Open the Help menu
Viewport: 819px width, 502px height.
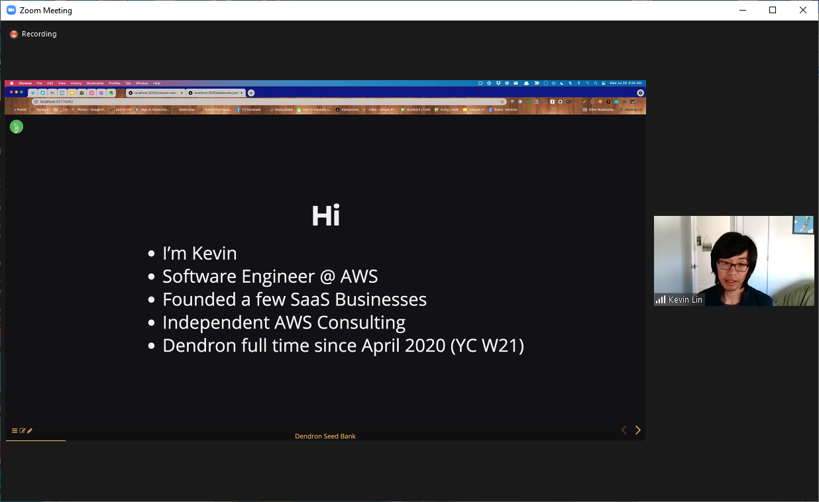[156, 83]
